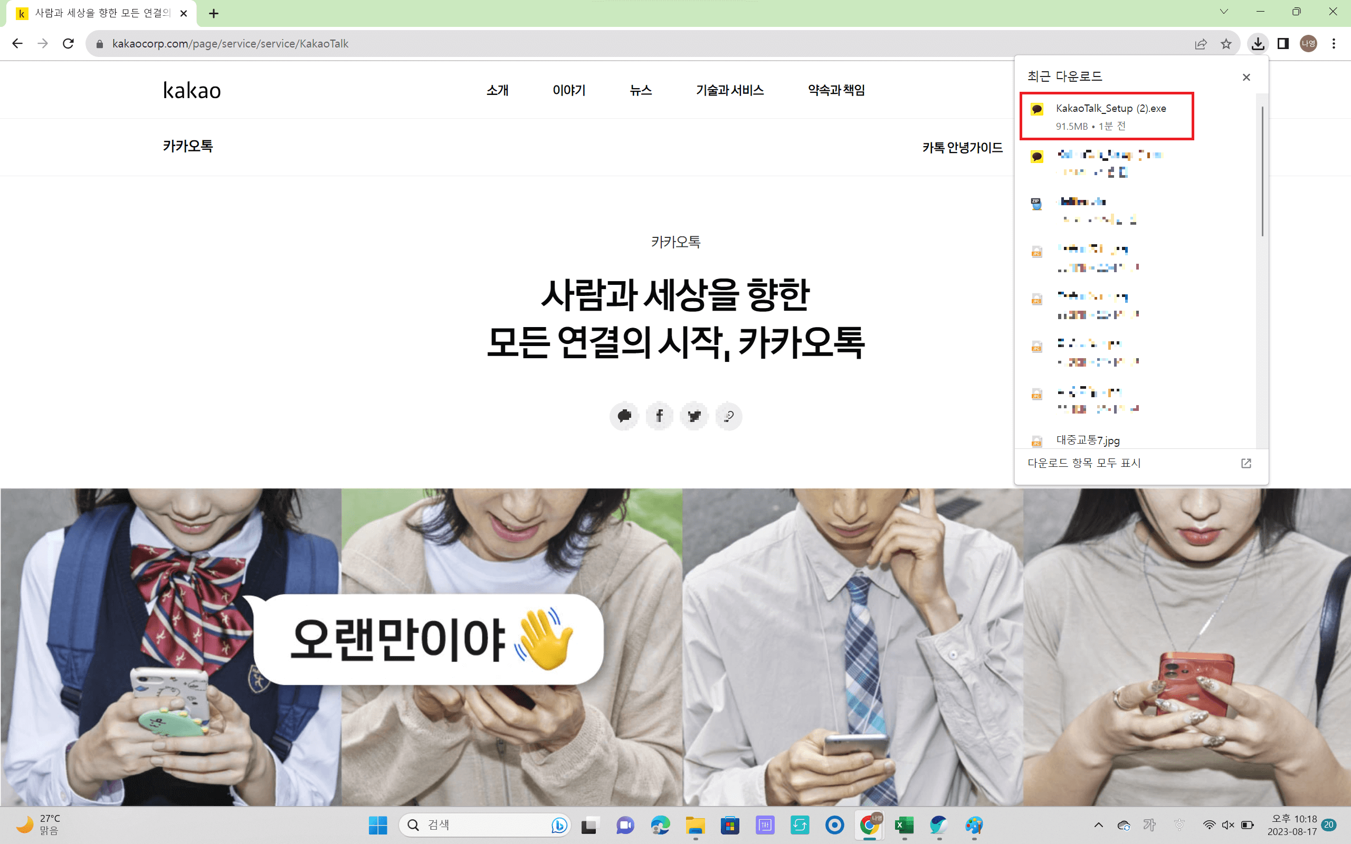
Task: Click the KakaoTalk share icon
Action: [x=624, y=416]
